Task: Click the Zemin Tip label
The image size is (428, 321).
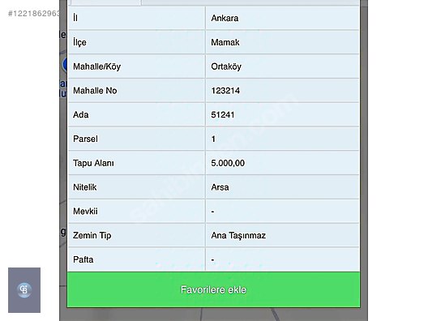Action: click(92, 236)
